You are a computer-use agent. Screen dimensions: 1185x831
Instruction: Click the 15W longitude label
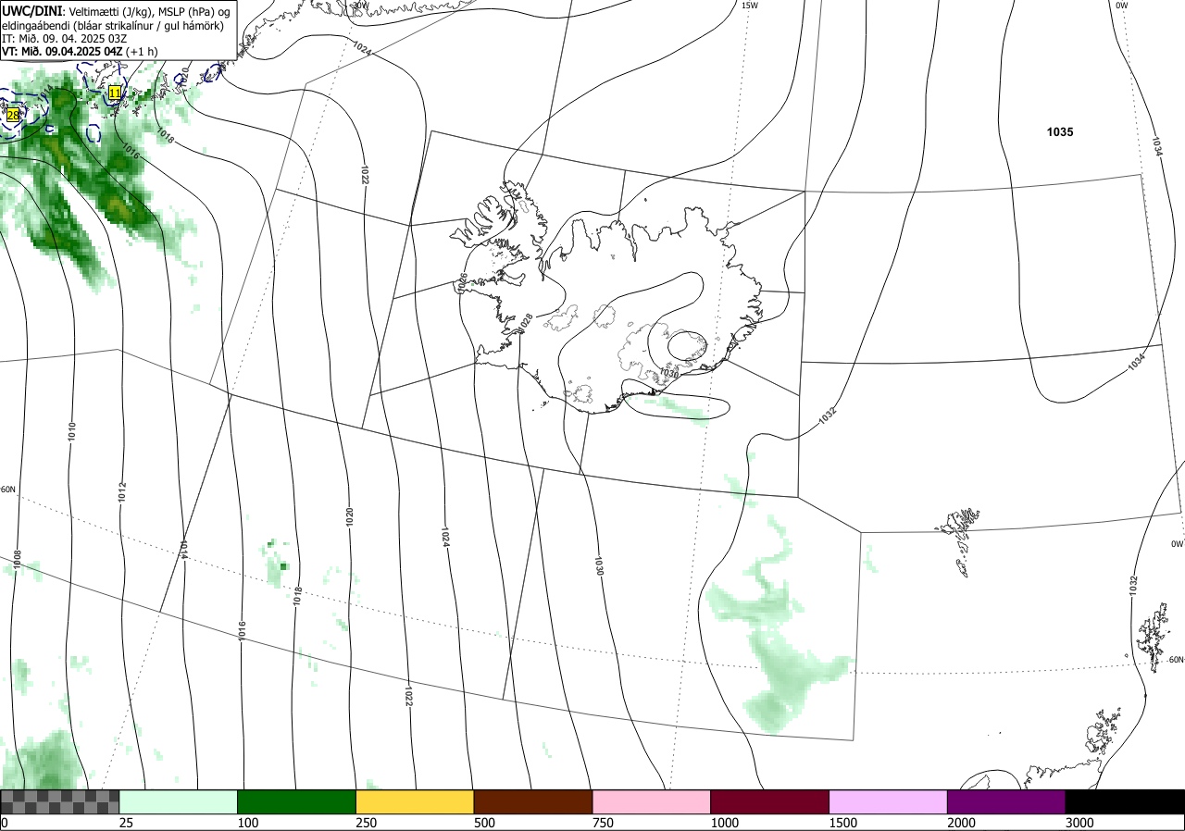click(x=750, y=6)
